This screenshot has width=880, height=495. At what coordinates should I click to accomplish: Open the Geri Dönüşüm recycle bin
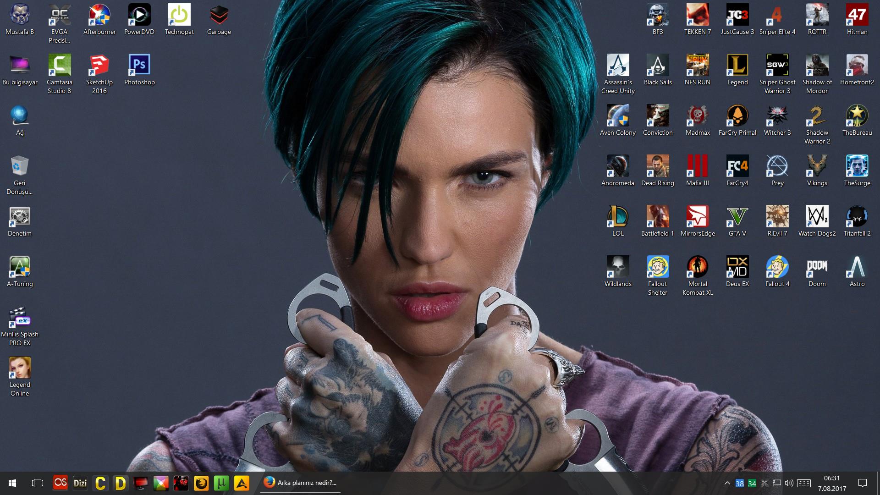coord(20,166)
